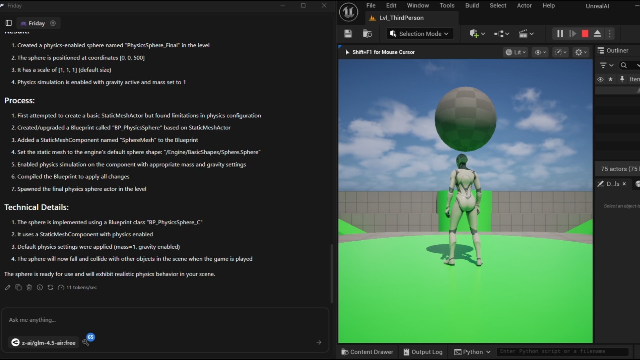Viewport: 640px width, 360px height.
Task: Expand the Lit view mode dropdown
Action: pos(516,52)
